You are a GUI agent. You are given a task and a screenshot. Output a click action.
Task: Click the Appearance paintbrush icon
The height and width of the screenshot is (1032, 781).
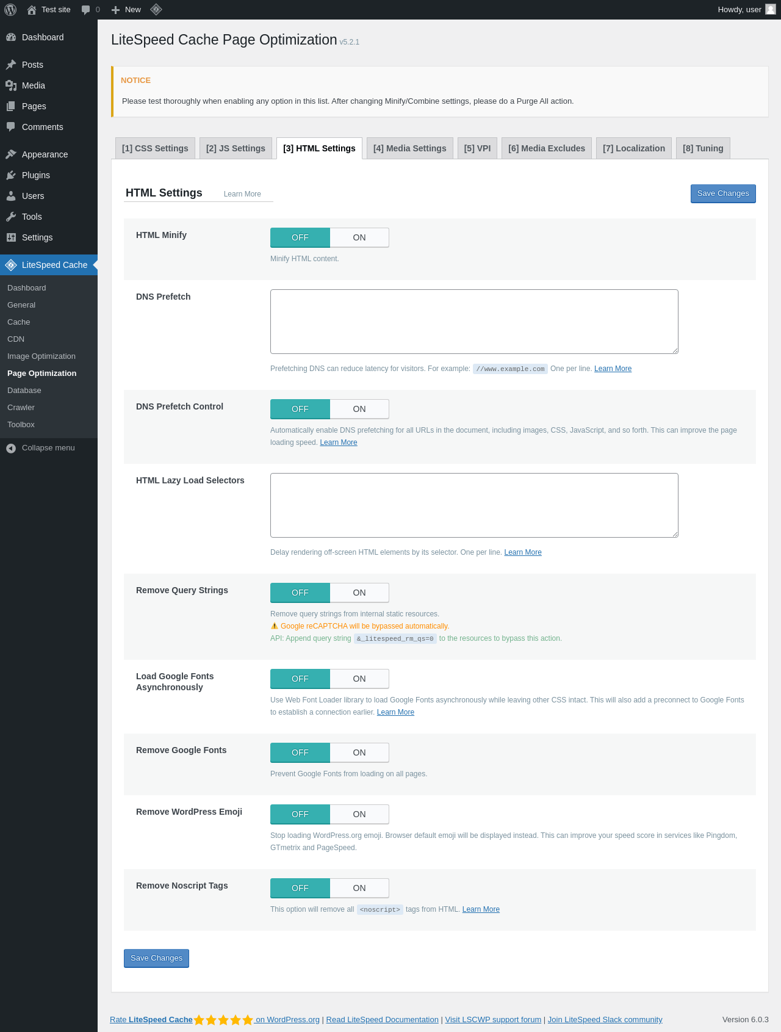(11, 154)
